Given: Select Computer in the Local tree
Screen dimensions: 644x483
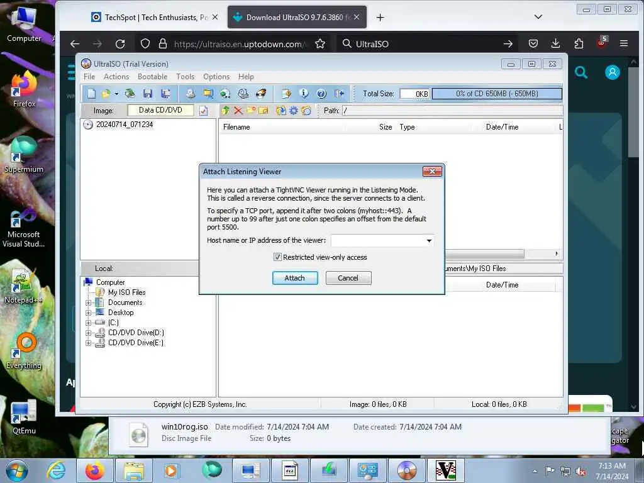Looking at the screenshot, I should (111, 282).
